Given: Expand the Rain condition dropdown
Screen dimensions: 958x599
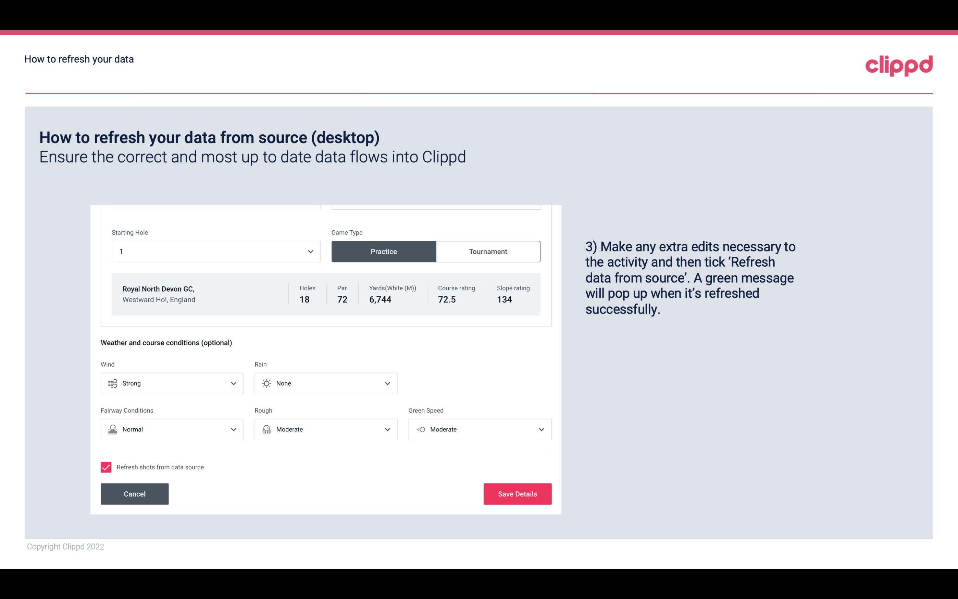Looking at the screenshot, I should [387, 383].
